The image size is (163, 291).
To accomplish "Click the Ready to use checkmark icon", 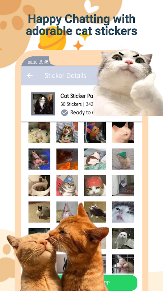I will [64, 113].
